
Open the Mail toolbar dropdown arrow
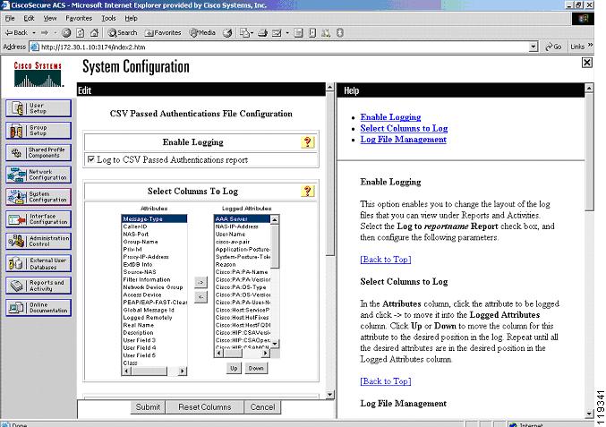287,33
